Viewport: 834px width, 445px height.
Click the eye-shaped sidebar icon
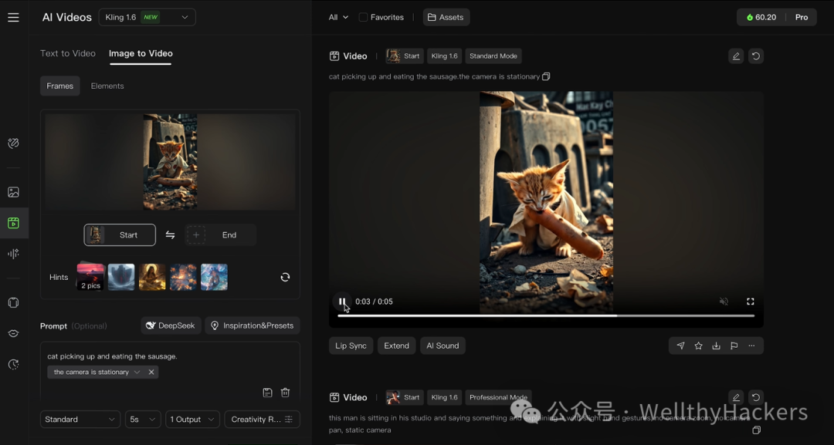click(13, 333)
